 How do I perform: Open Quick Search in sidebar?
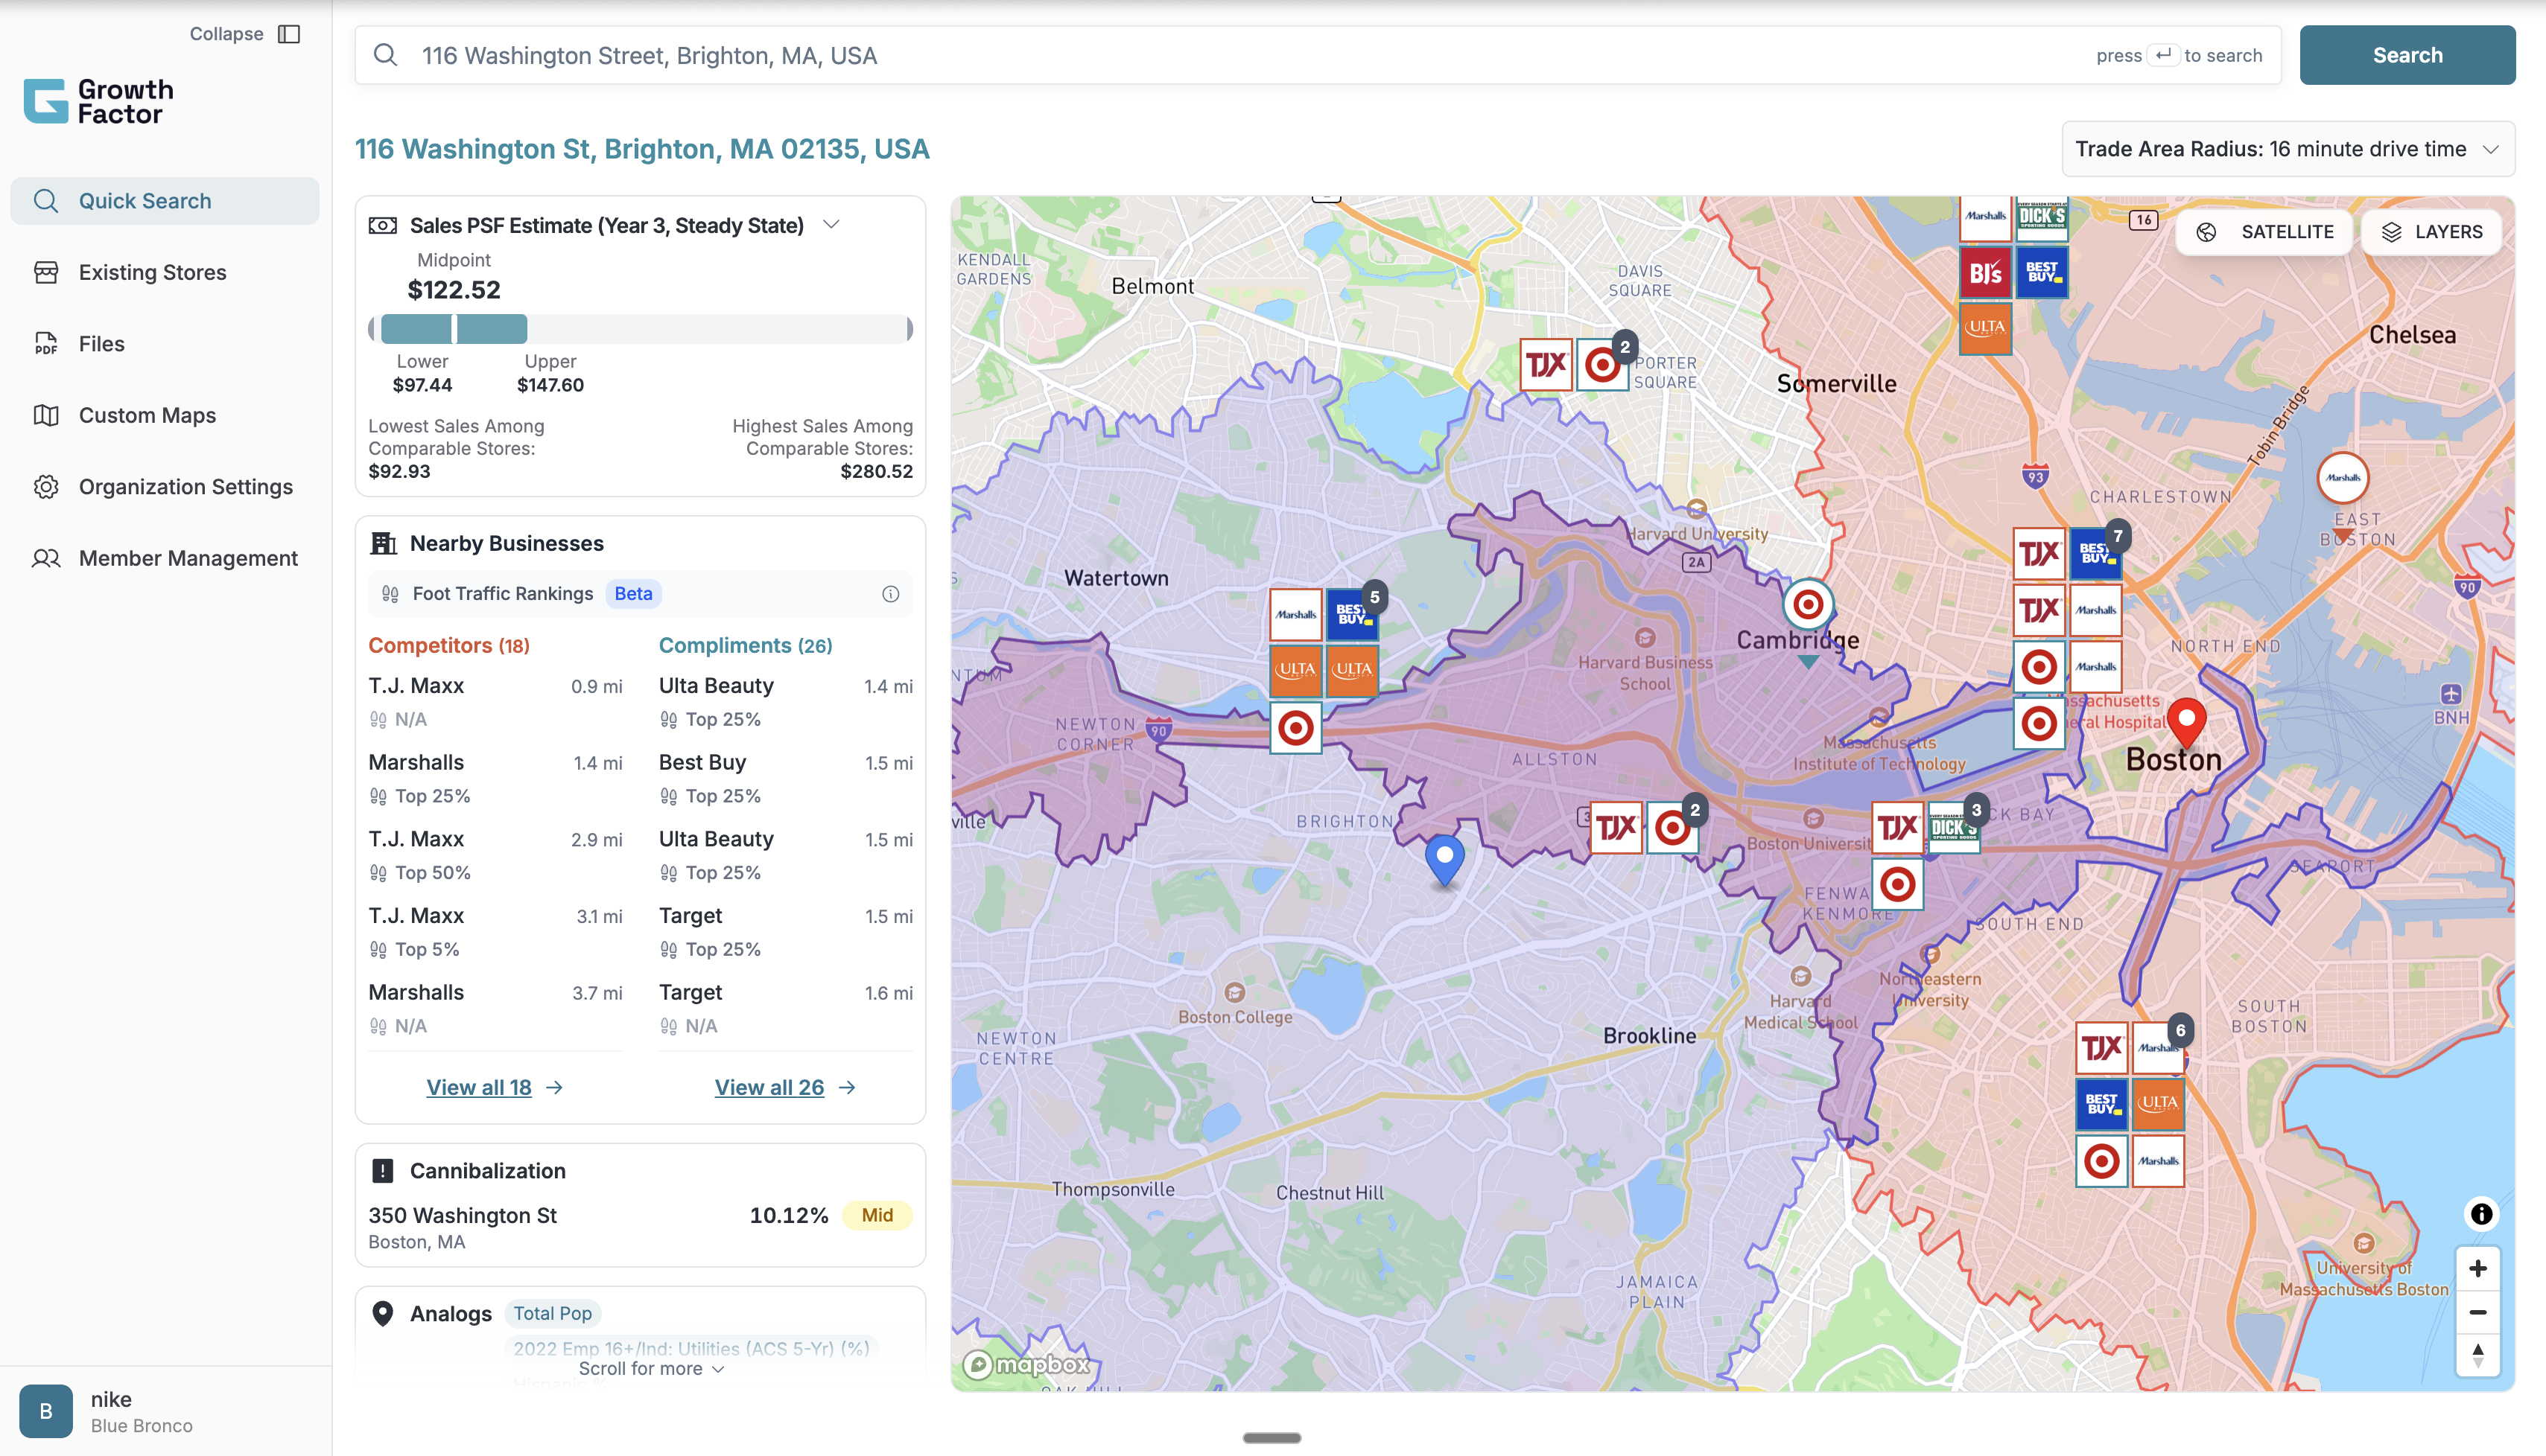(165, 201)
